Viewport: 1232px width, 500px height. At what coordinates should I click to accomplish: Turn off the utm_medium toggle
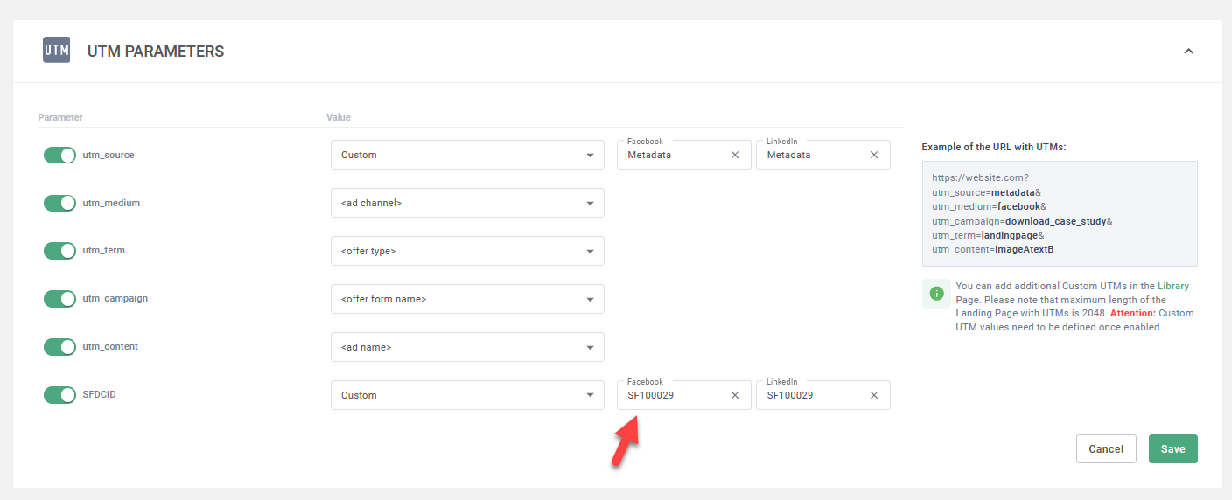[x=59, y=203]
